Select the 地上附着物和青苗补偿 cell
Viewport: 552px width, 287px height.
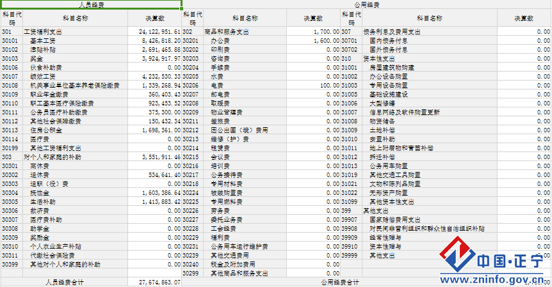click(x=430, y=148)
